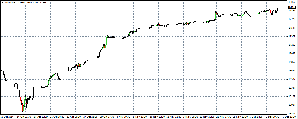The image size is (298, 119).
Task: Click the 17547 level on price scale
Action: [x=292, y=28]
